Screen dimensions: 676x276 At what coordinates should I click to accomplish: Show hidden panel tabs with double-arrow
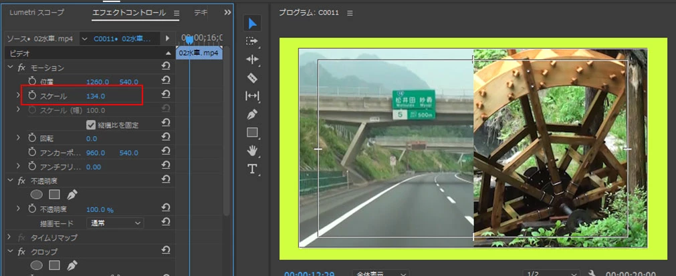[227, 13]
